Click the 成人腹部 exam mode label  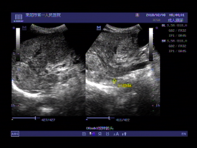[x=176, y=20]
